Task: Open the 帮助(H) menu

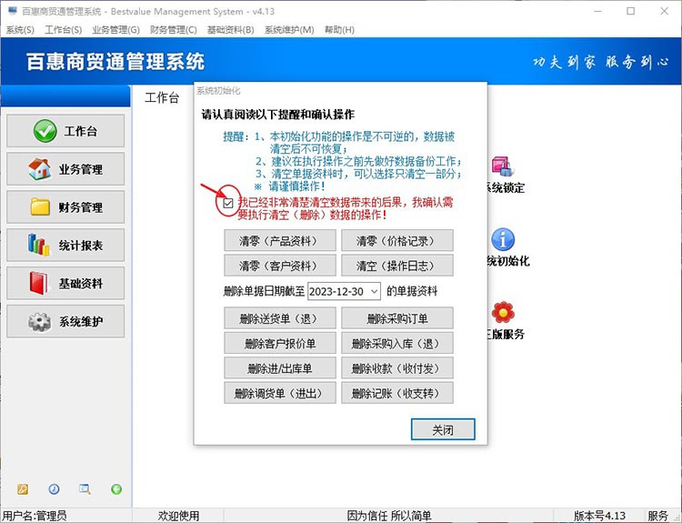Action: [339, 30]
